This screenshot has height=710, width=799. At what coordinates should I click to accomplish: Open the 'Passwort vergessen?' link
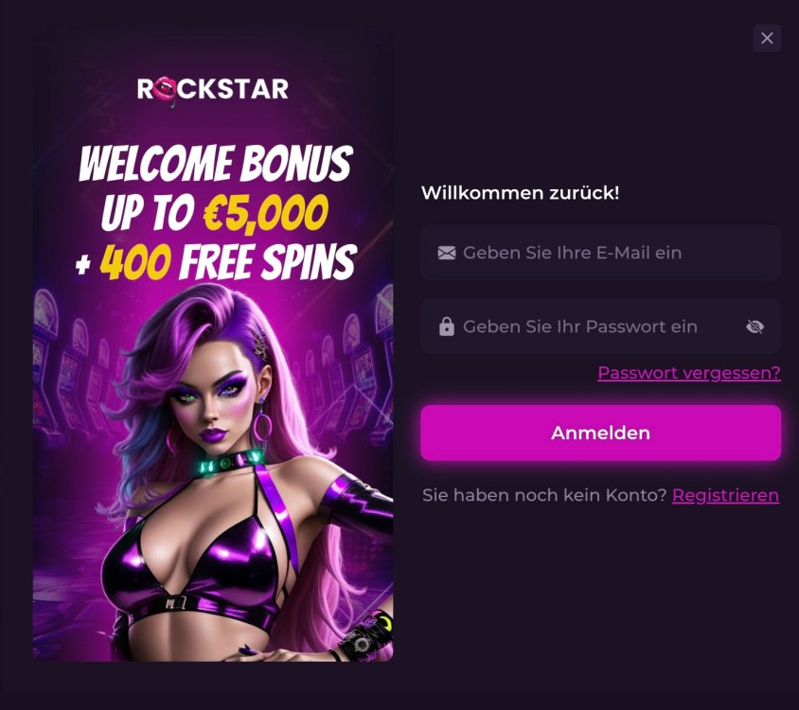(x=689, y=373)
